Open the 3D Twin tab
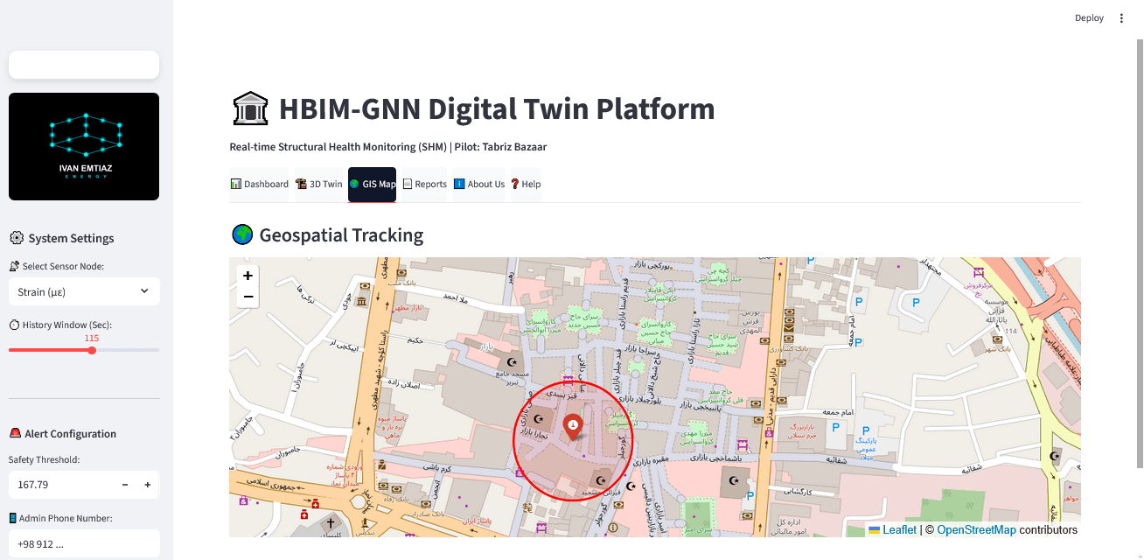The image size is (1144, 560). click(319, 185)
